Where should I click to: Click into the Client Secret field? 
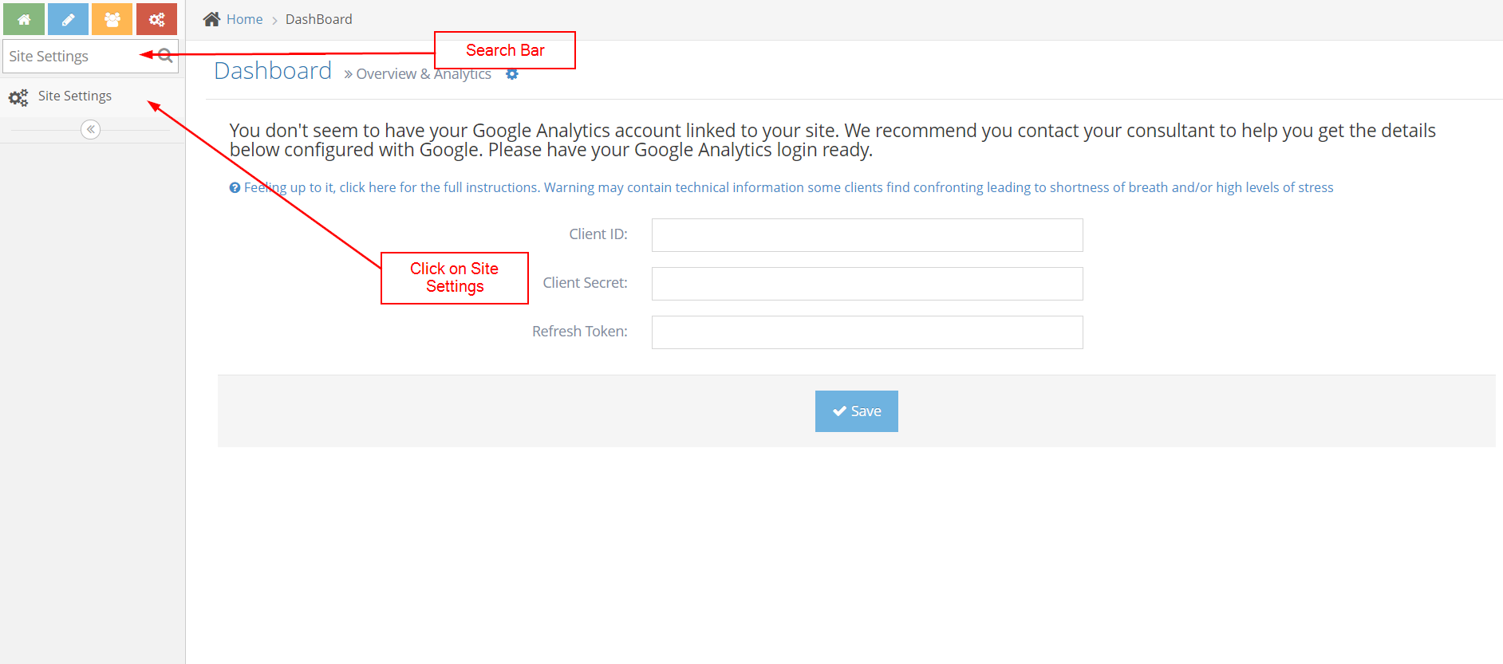click(x=866, y=284)
